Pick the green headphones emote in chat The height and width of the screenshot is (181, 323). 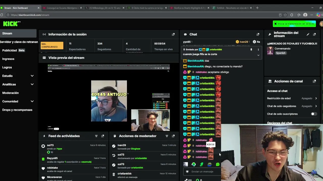[194, 164]
